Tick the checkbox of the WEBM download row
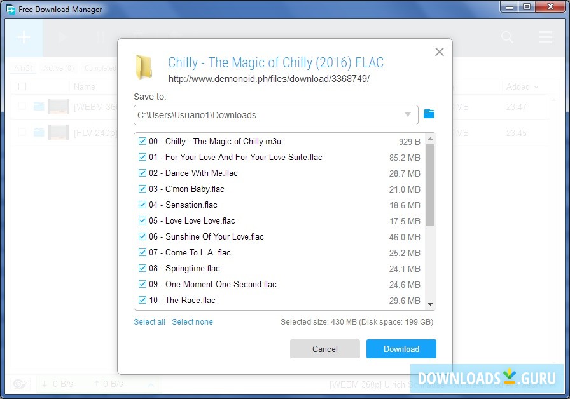The image size is (570, 399). click(x=22, y=106)
